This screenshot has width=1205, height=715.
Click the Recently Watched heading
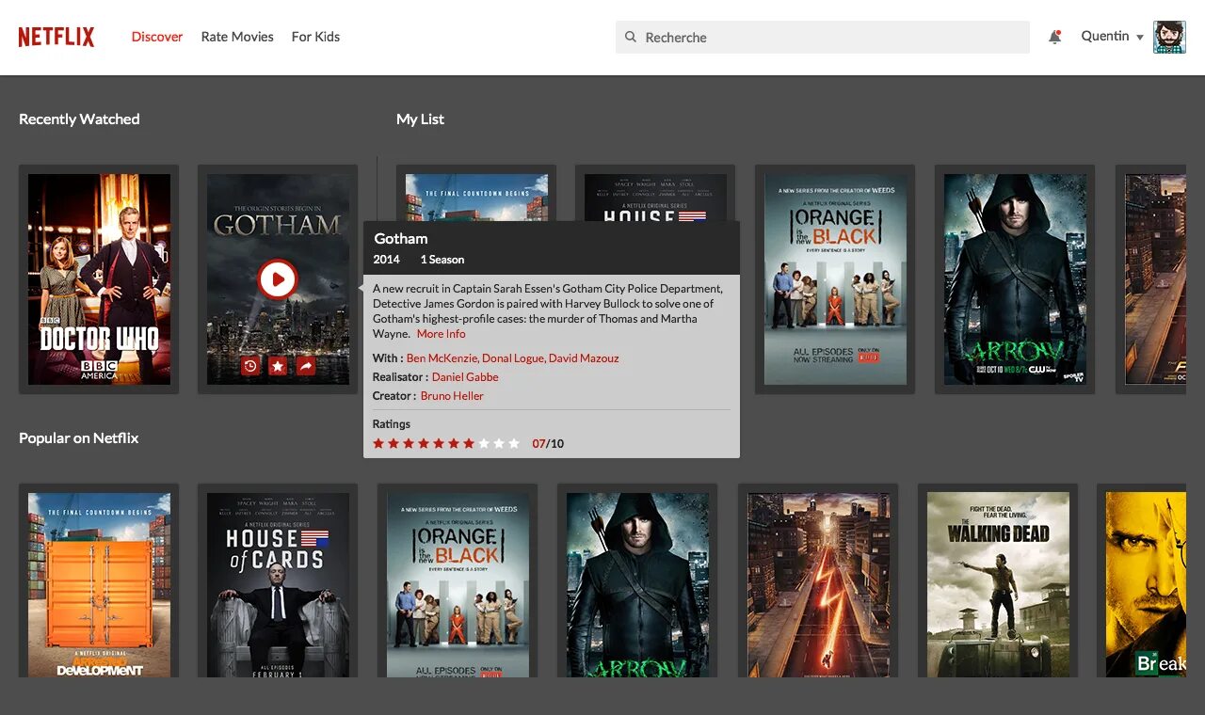click(x=79, y=119)
